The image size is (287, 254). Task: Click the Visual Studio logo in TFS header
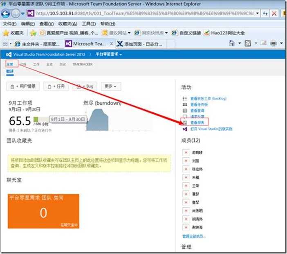click(x=9, y=54)
